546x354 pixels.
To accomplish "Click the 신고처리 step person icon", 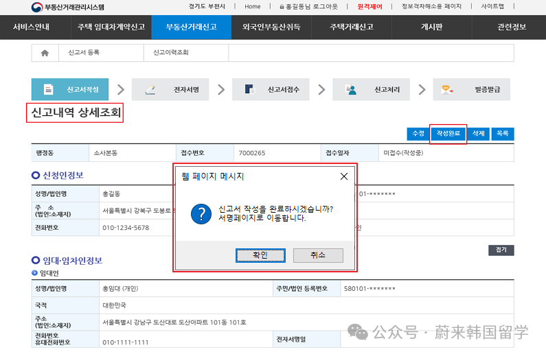I will point(351,89).
